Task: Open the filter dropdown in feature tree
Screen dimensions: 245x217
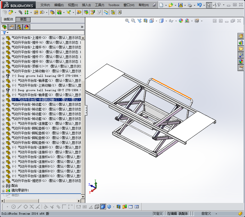Action: (7, 33)
